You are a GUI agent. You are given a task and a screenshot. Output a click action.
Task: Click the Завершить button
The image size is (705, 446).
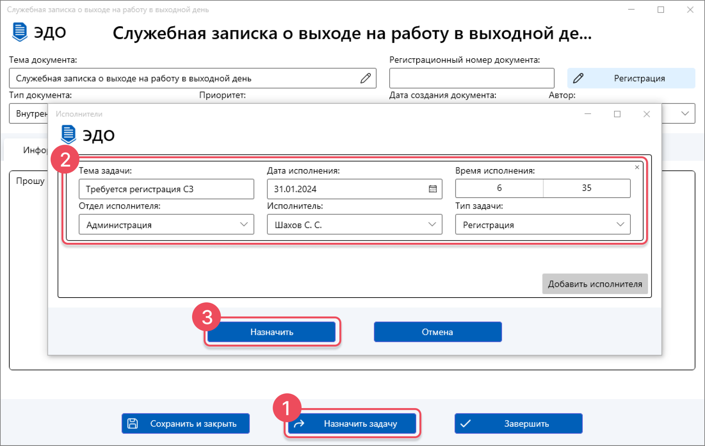pyautogui.click(x=518, y=423)
